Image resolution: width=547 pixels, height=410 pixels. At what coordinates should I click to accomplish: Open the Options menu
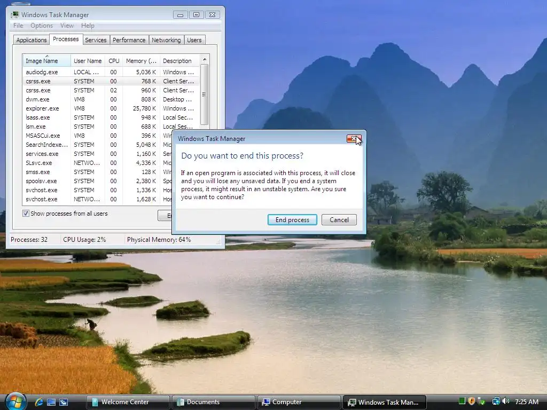42,26
